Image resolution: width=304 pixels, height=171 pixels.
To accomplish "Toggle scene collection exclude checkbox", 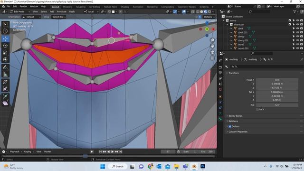I will 290,20.
